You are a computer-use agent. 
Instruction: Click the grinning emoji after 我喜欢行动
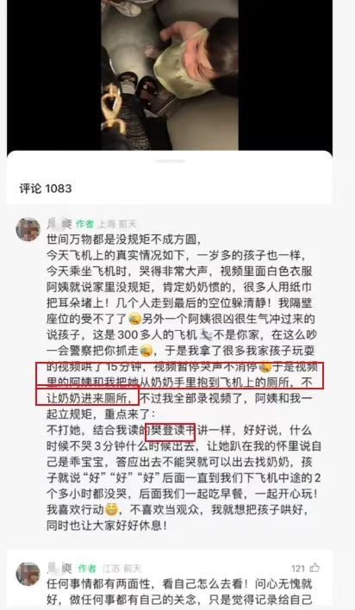pyautogui.click(x=112, y=509)
